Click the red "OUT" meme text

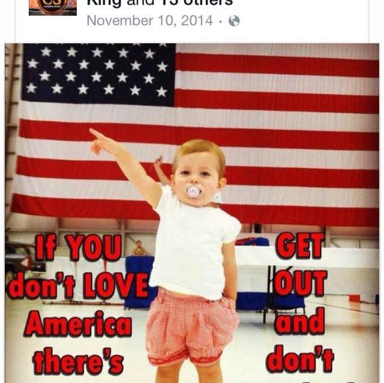tap(300, 283)
